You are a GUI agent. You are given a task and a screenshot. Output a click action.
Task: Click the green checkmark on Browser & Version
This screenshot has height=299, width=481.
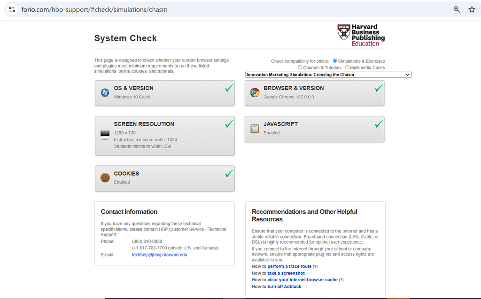click(x=379, y=88)
